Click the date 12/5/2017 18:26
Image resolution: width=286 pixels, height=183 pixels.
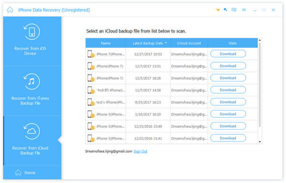148,78
